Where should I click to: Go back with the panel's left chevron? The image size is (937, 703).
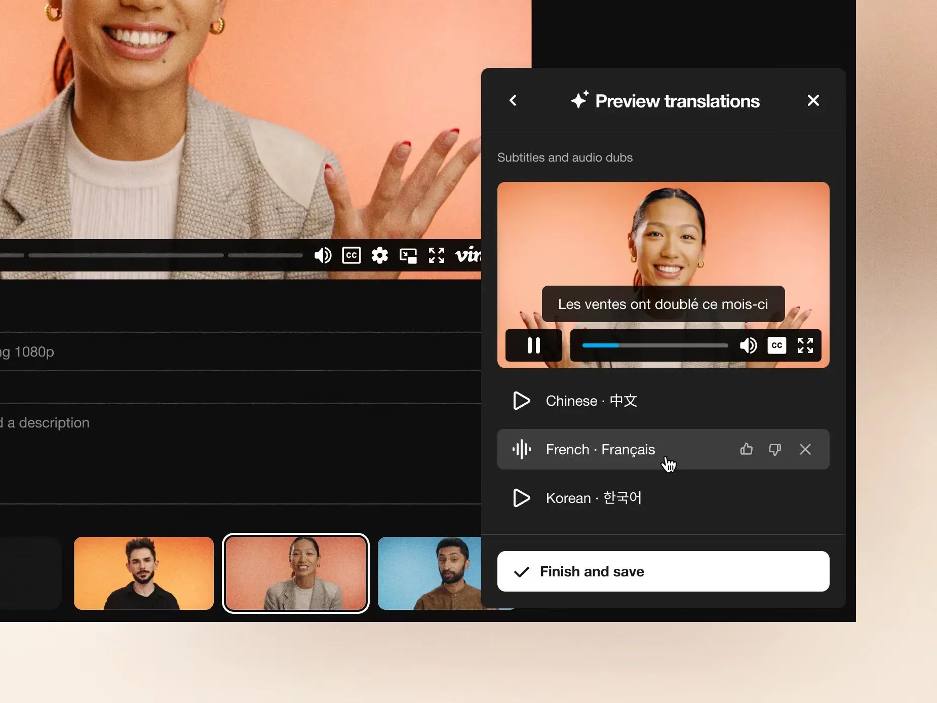pos(513,100)
